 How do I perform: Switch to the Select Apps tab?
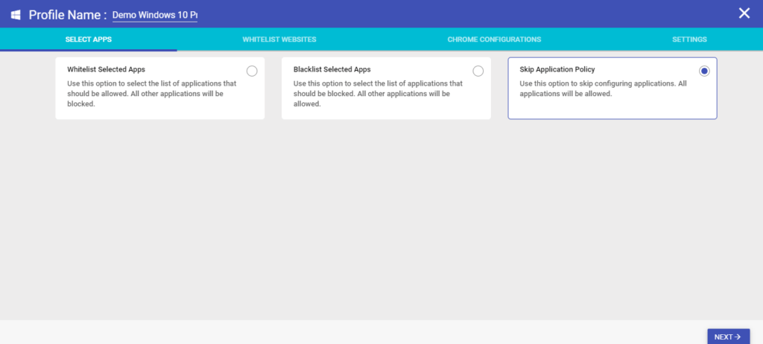pos(89,39)
